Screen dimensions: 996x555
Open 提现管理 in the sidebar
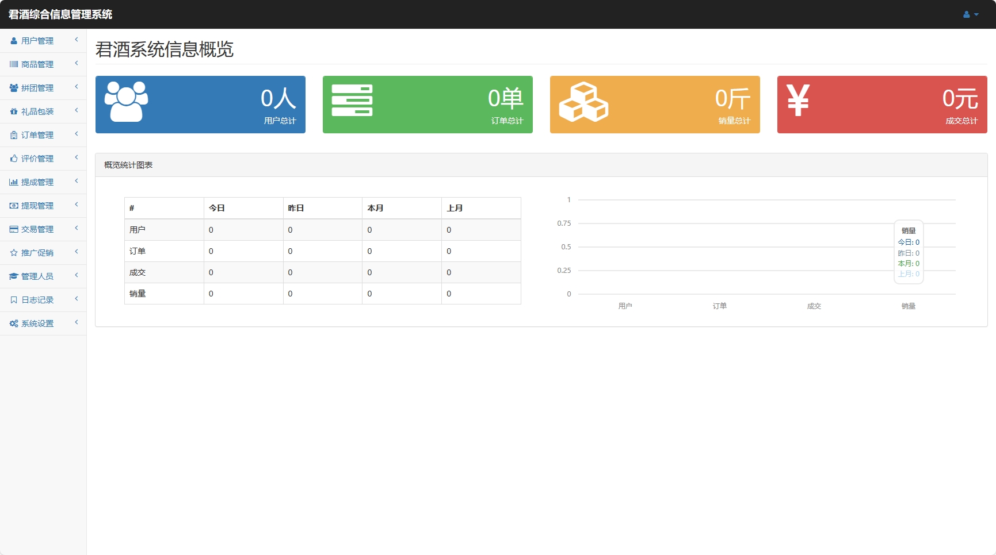(x=43, y=206)
